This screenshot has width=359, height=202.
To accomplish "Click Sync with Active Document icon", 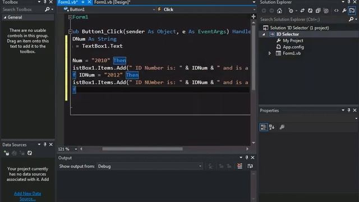I will (x=302, y=11).
